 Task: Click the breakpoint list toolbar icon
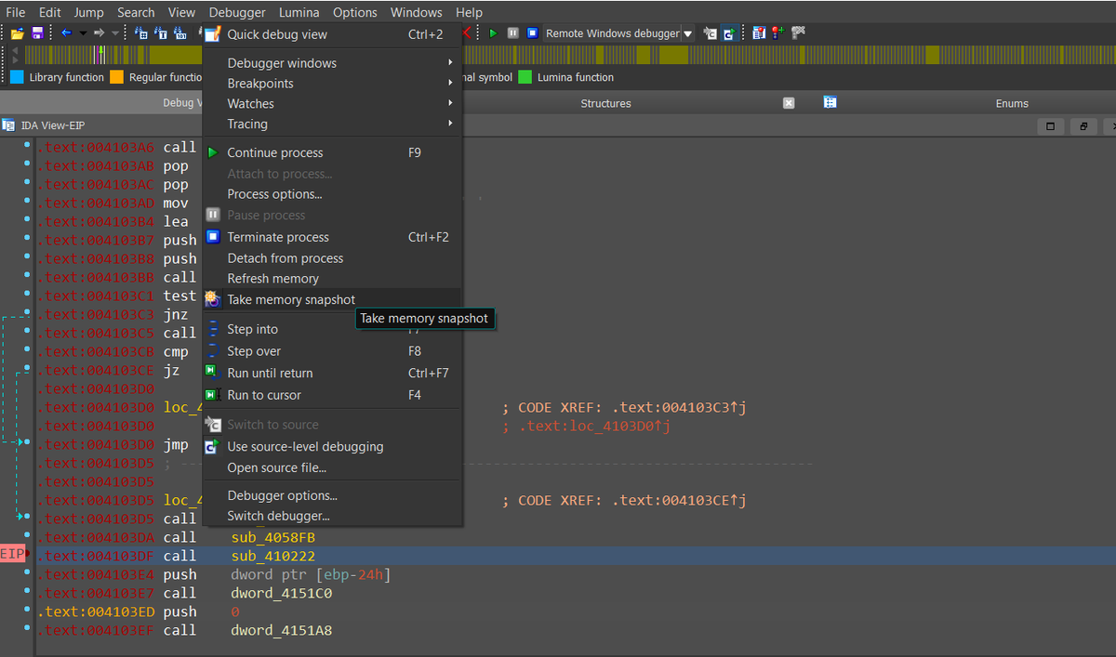759,33
